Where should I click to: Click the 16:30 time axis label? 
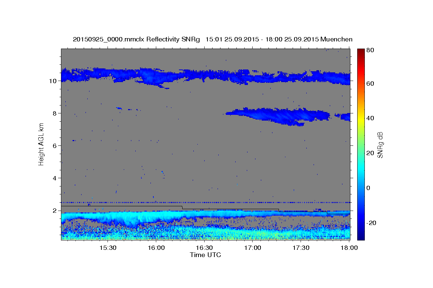[x=204, y=248]
